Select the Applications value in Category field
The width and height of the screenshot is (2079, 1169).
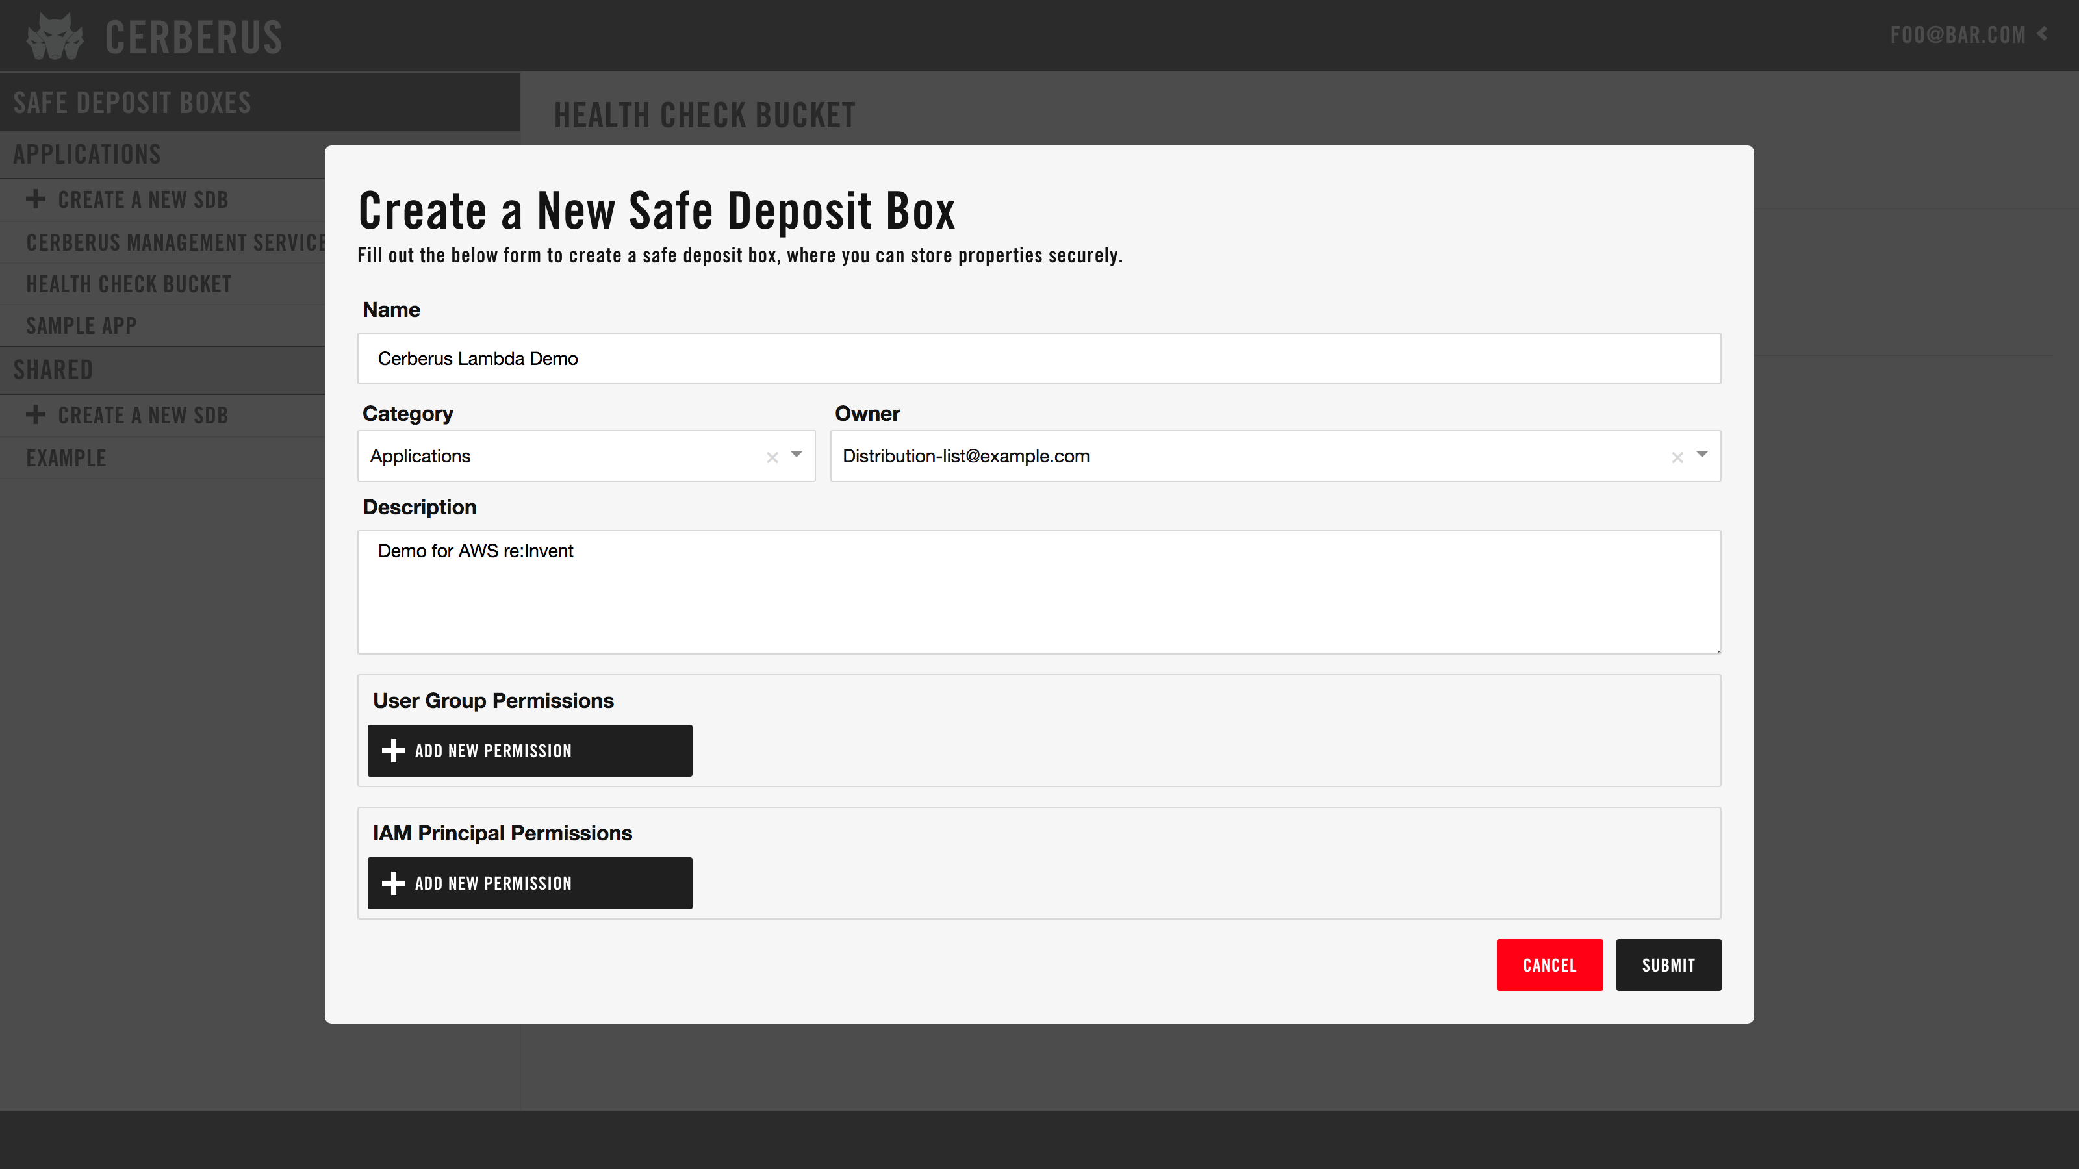click(420, 456)
